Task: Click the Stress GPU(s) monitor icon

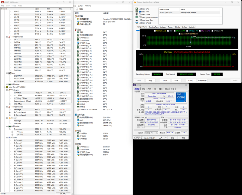Action: (137, 23)
